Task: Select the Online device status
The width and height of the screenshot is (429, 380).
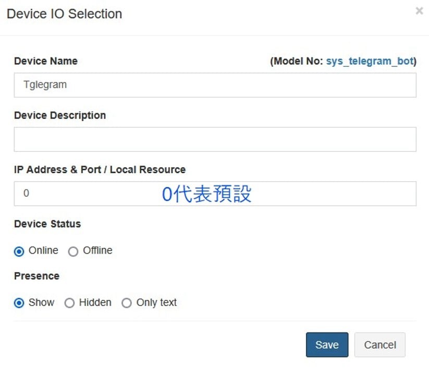Action: click(x=19, y=252)
